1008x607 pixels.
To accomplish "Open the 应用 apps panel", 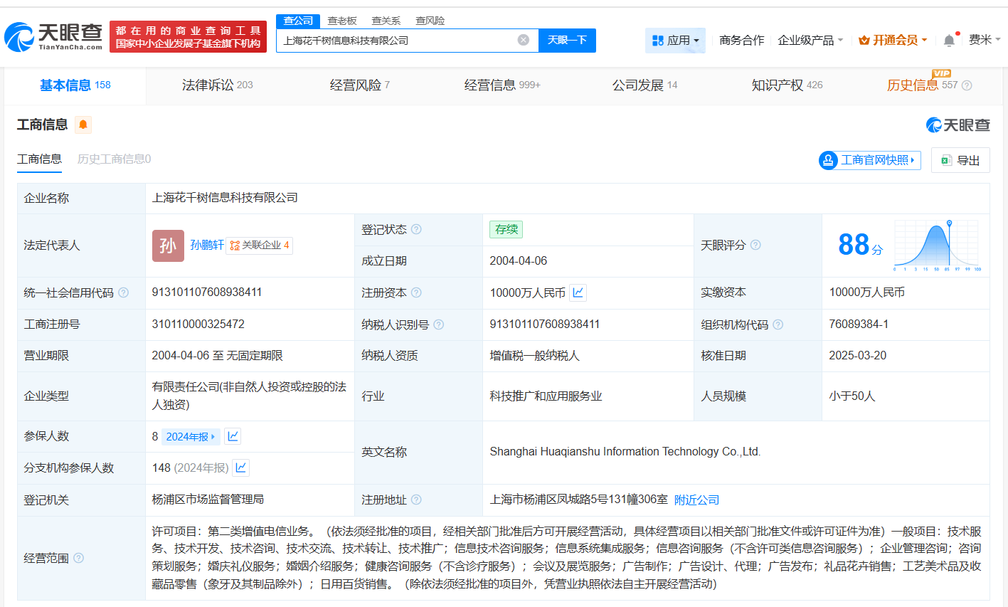I will point(674,40).
